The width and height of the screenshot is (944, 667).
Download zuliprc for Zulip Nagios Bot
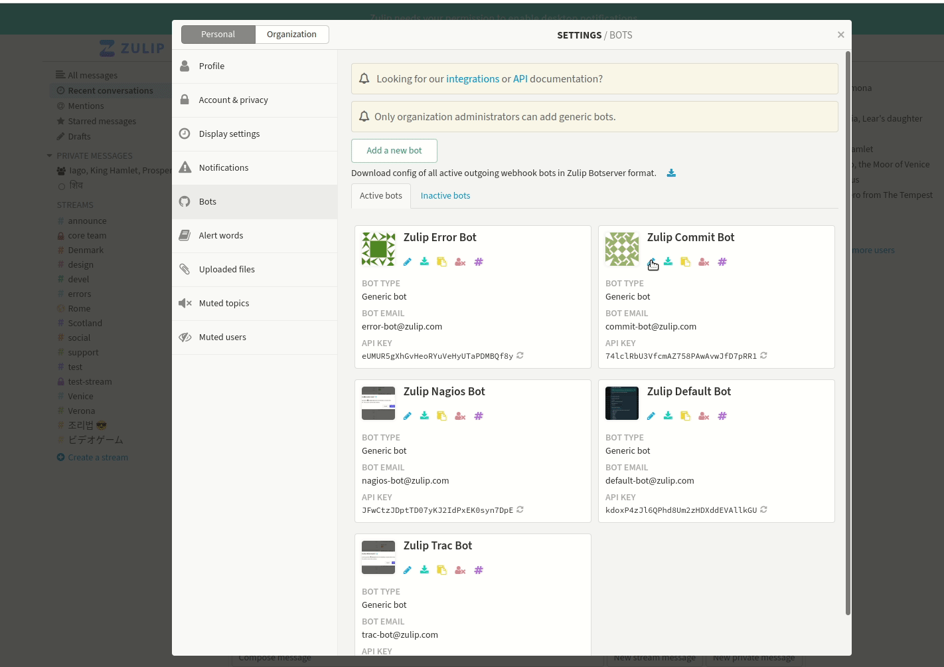click(424, 415)
